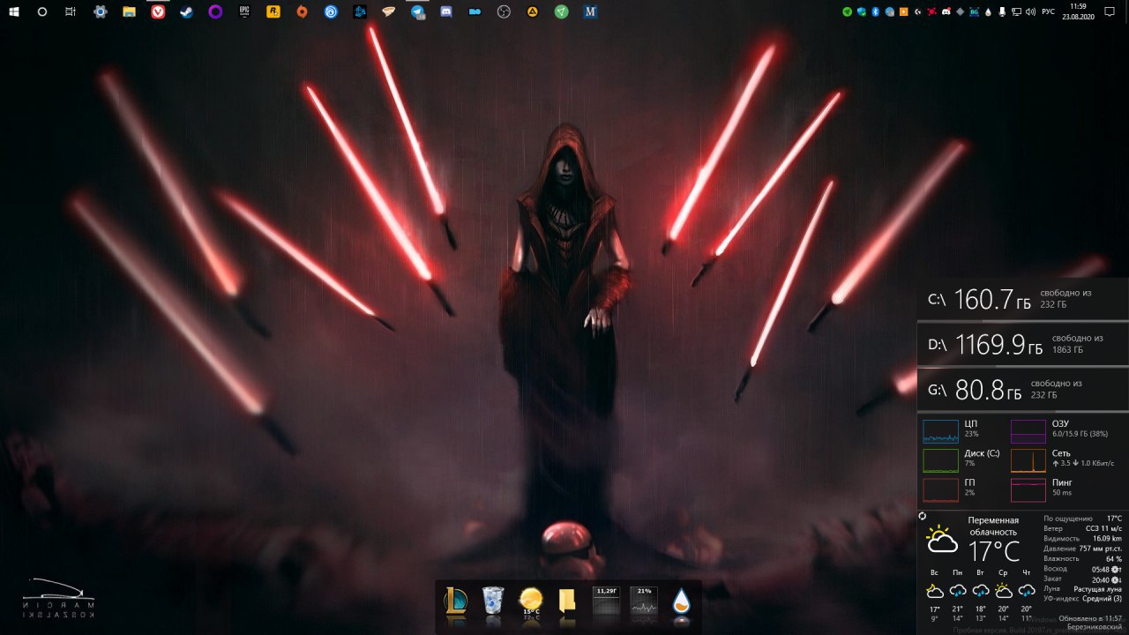
Task: Open the purple ring app icon
Action: (x=215, y=12)
